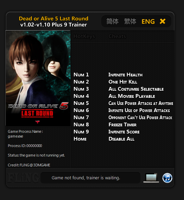Screen dimensions: 184x200
Task: Click the game cover art image
Action: point(38,78)
